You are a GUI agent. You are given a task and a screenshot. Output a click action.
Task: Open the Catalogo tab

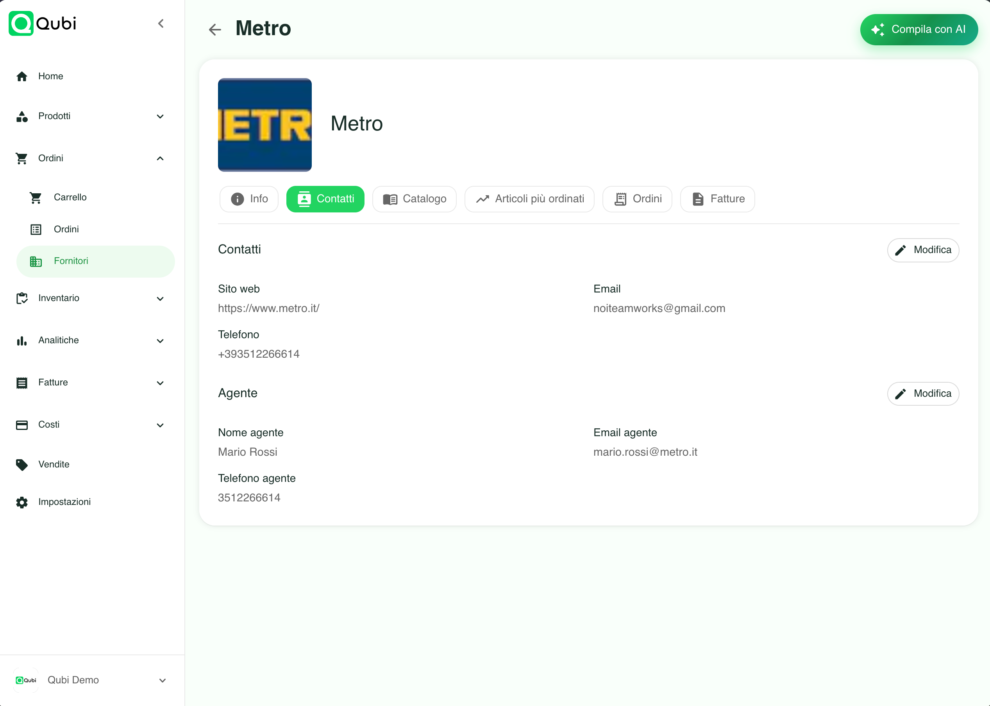click(415, 199)
